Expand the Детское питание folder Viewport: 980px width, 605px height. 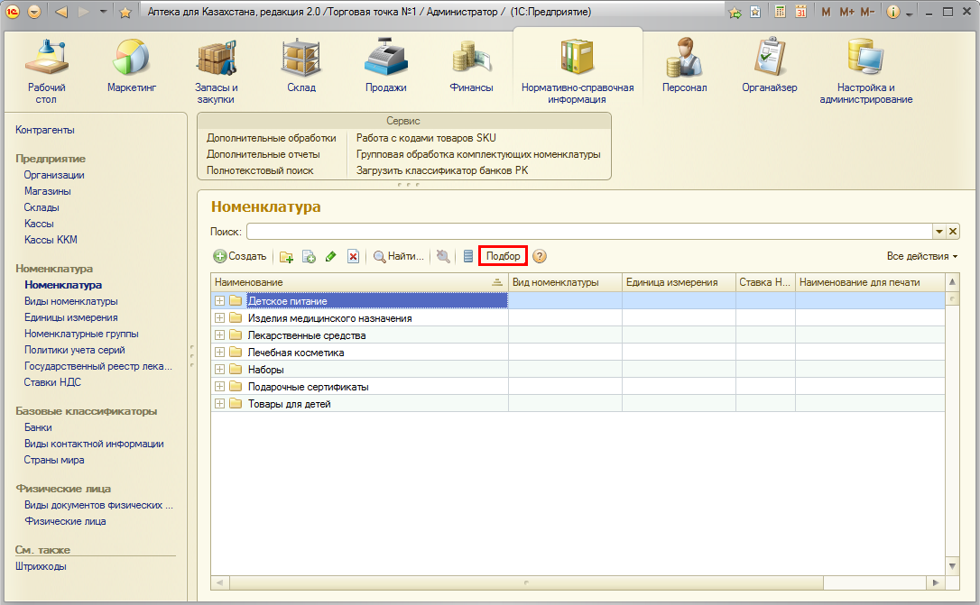[x=219, y=301]
